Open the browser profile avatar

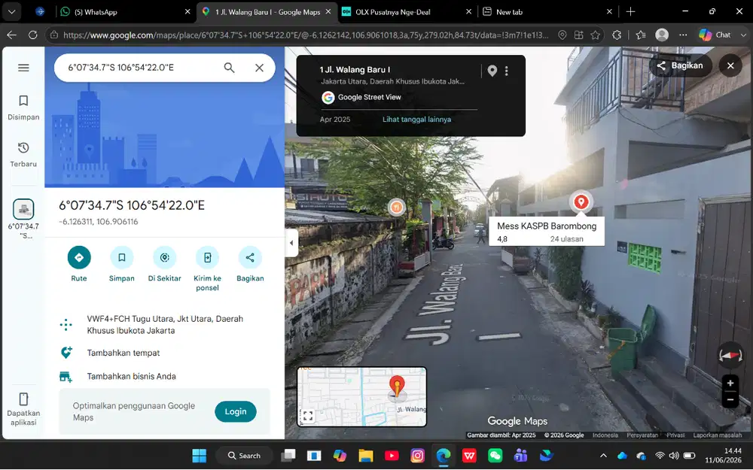[x=662, y=35]
